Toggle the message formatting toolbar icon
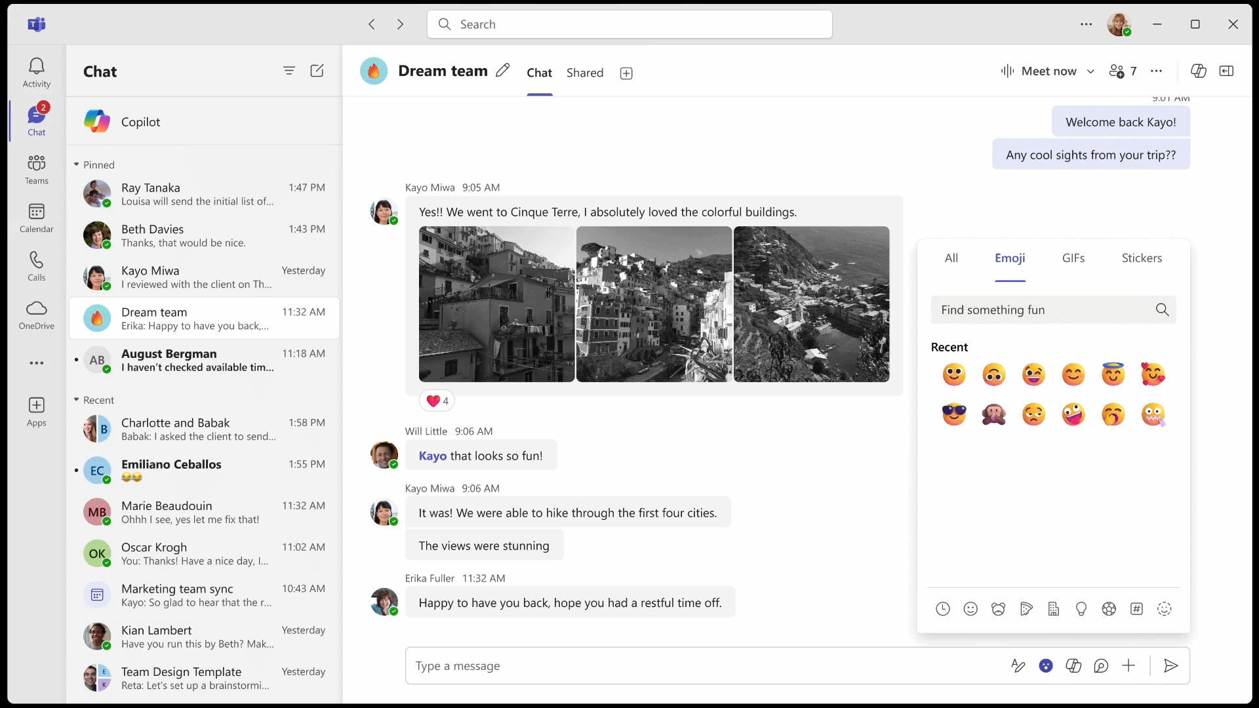Screen dimensions: 1259x708 pos(1018,665)
